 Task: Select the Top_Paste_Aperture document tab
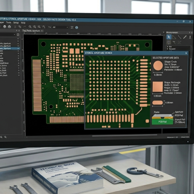click(31, 31)
